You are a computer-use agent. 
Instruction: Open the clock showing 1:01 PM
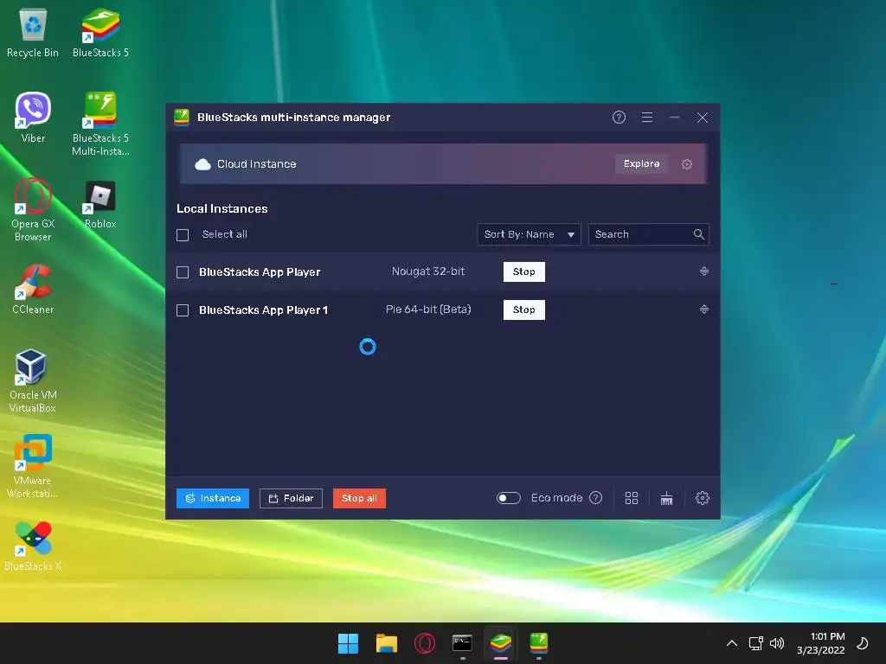click(x=820, y=643)
